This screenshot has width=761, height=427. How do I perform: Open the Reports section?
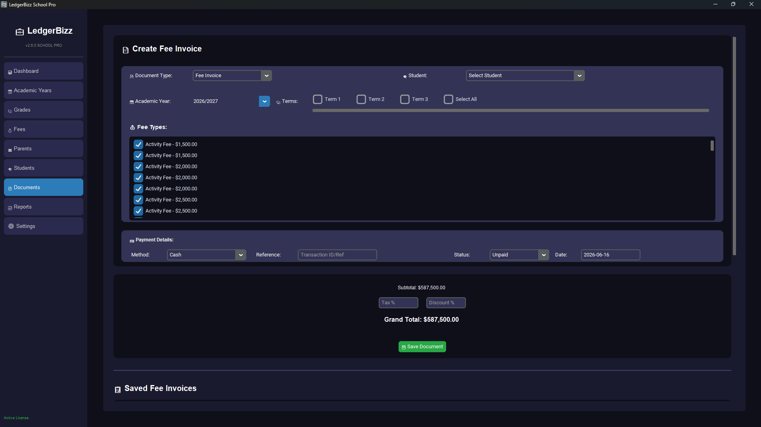tap(44, 207)
